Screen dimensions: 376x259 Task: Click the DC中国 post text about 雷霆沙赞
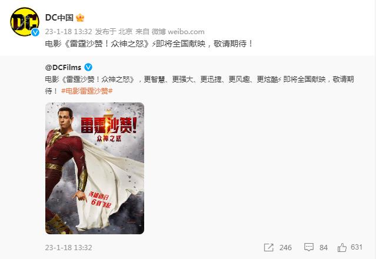[149, 44]
